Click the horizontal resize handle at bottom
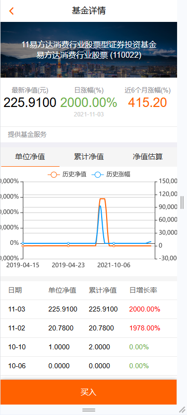Screen dimensions: 187x415 [89, 410]
